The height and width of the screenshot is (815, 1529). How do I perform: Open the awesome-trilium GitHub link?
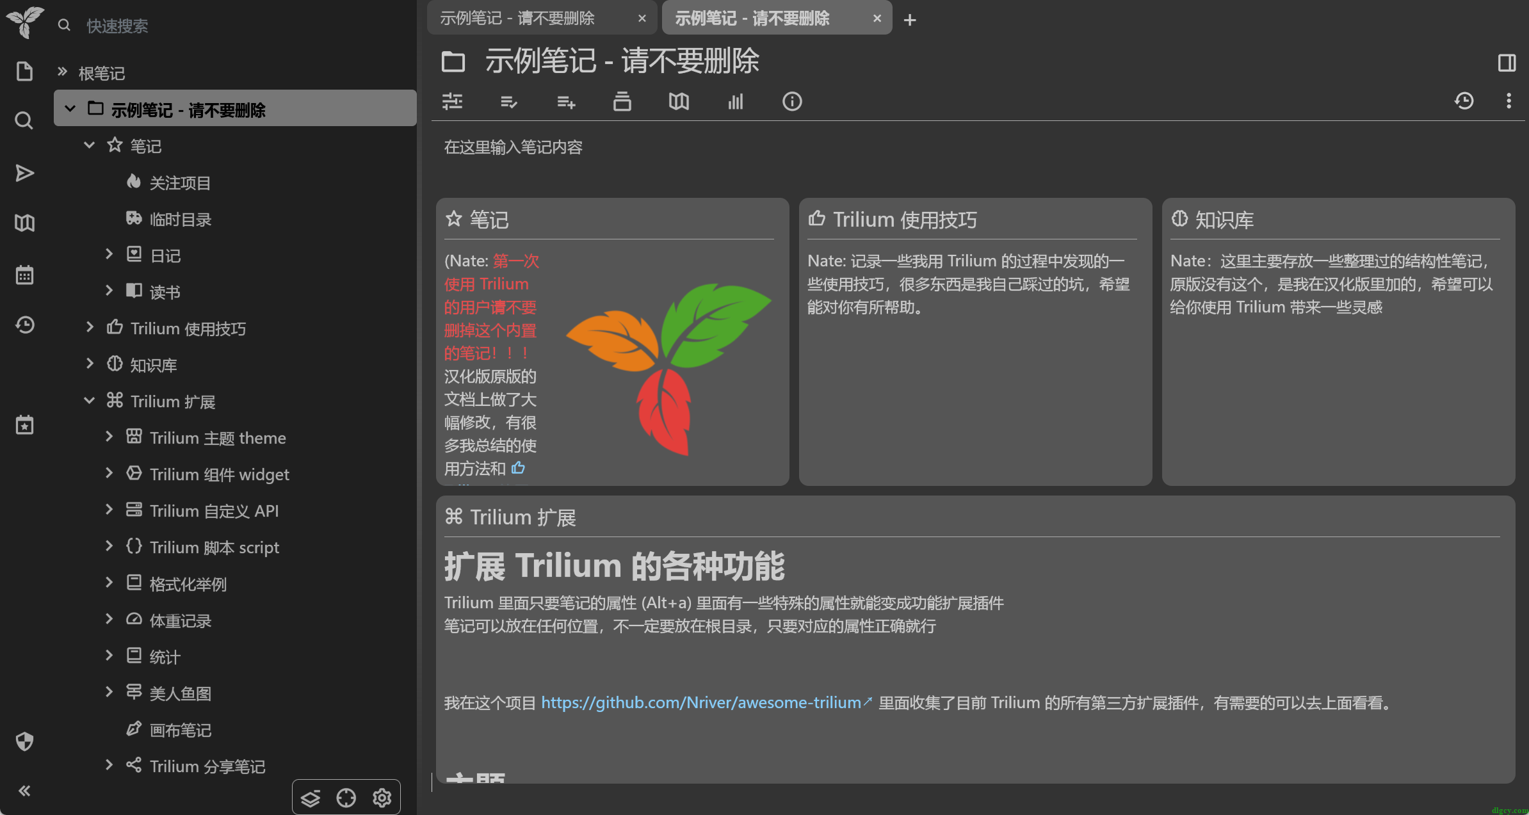707,702
